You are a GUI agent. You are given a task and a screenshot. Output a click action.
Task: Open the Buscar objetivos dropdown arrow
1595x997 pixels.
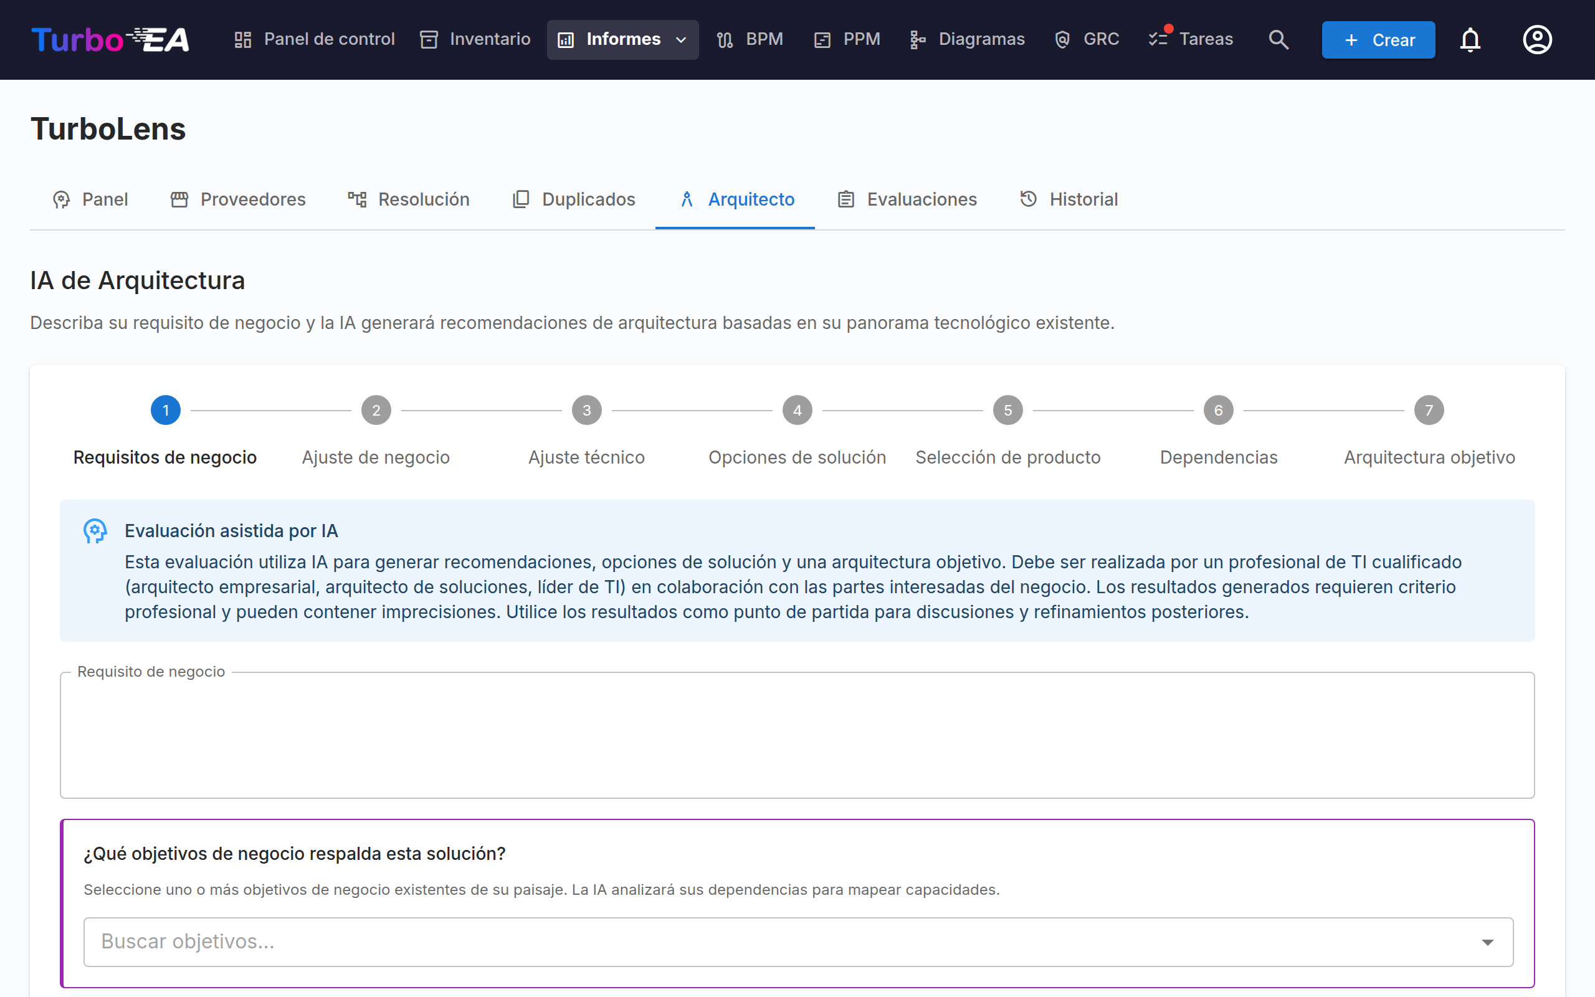[1488, 942]
